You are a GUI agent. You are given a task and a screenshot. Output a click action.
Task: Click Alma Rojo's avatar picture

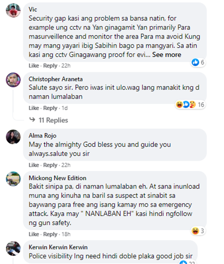13,137
